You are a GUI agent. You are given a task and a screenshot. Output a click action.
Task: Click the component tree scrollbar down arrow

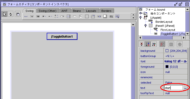pyautogui.click(x=187, y=34)
